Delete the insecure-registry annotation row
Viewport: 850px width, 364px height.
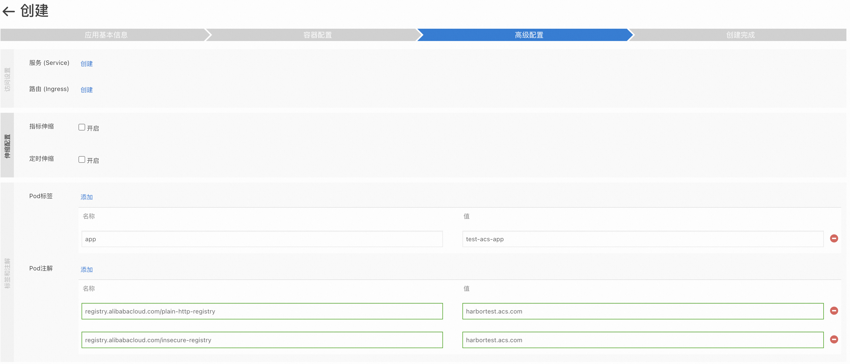pyautogui.click(x=834, y=339)
